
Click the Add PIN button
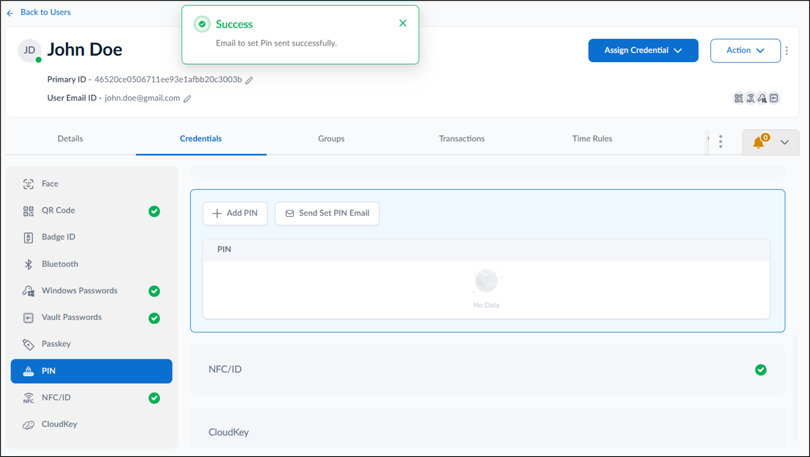pos(235,213)
